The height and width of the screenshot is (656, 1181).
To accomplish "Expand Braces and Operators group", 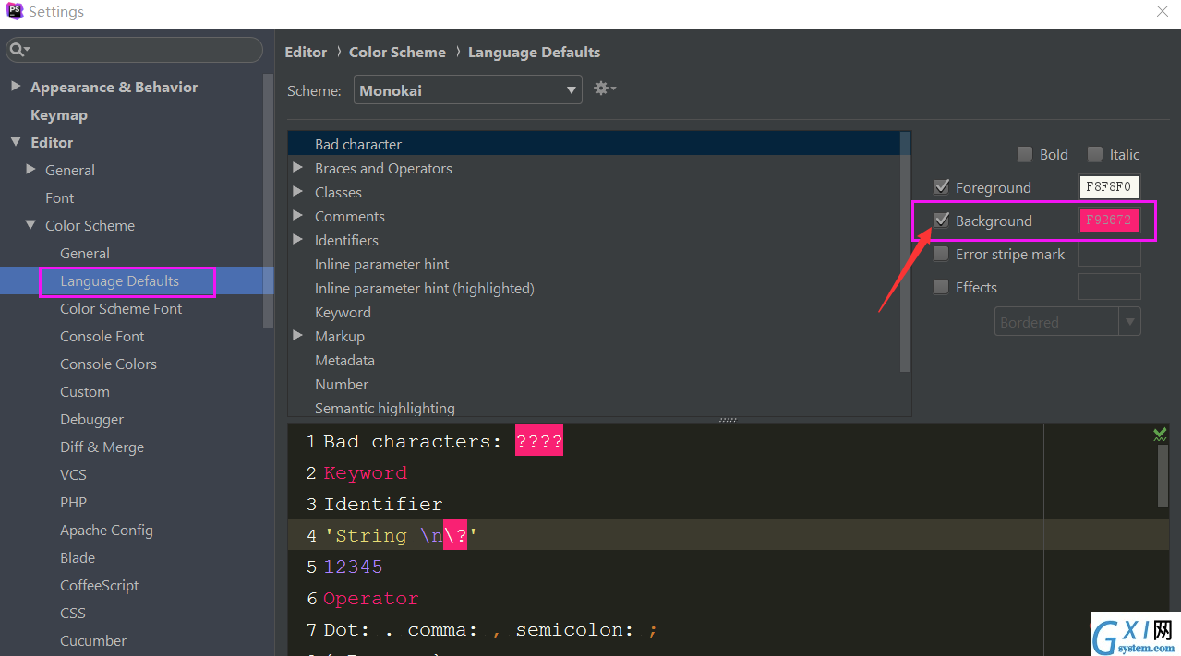I will pyautogui.click(x=298, y=168).
